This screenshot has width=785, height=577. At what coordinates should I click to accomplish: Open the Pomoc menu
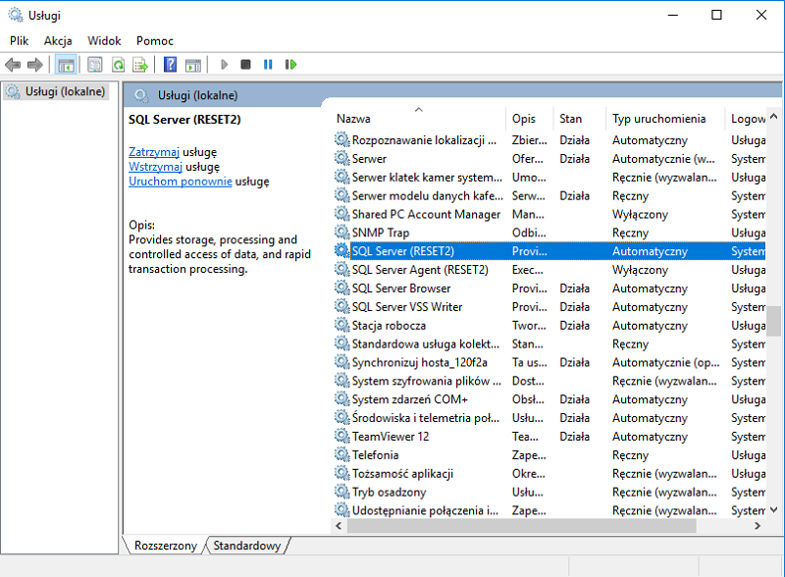click(x=155, y=40)
